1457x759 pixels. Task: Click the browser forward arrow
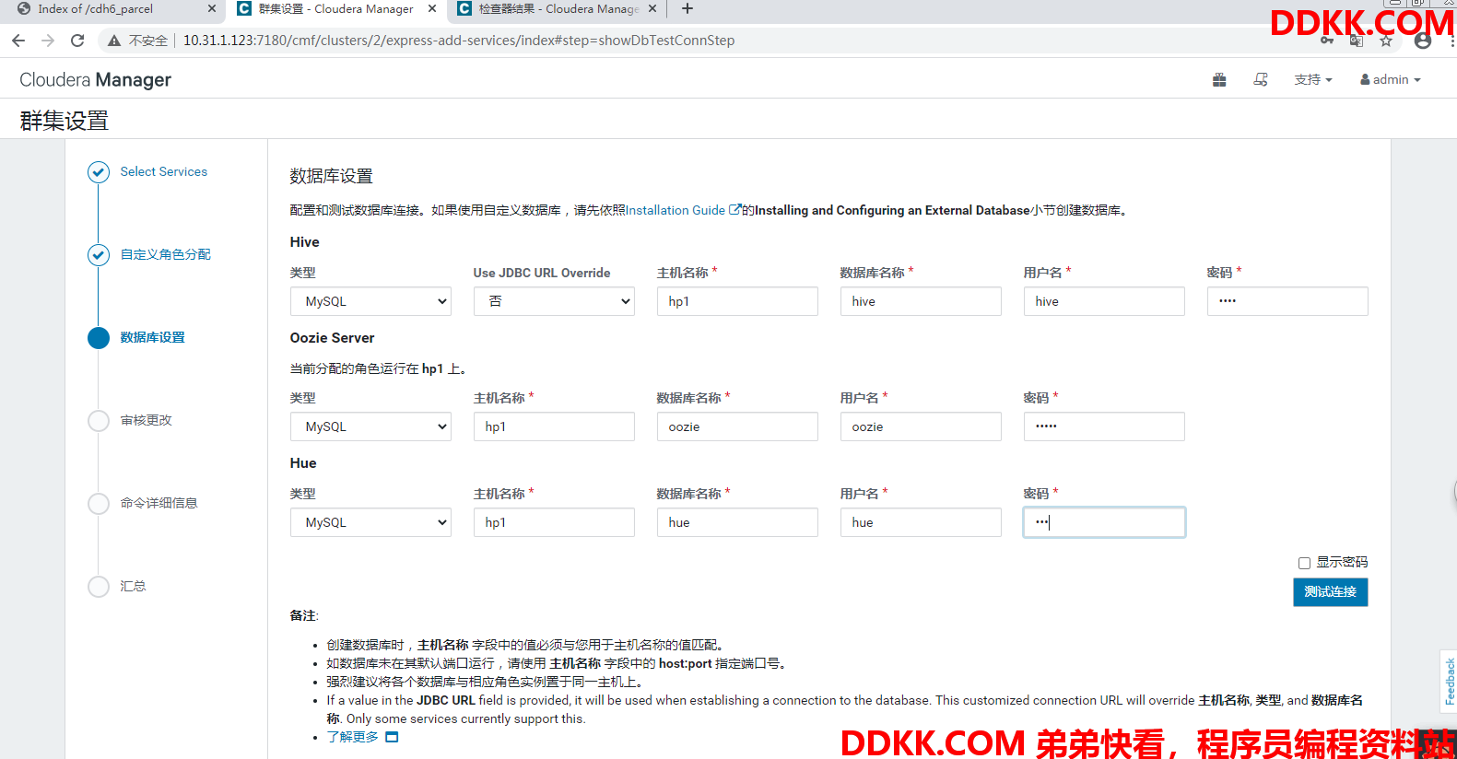point(48,41)
